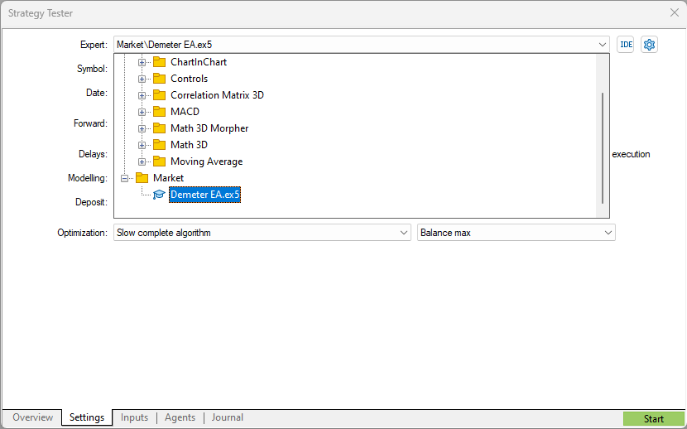Switch to the Agents tab
687x429 pixels.
180,417
